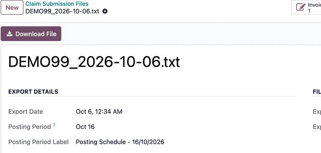The image size is (321, 153).
Task: Click the Download File button
Action: (x=31, y=33)
